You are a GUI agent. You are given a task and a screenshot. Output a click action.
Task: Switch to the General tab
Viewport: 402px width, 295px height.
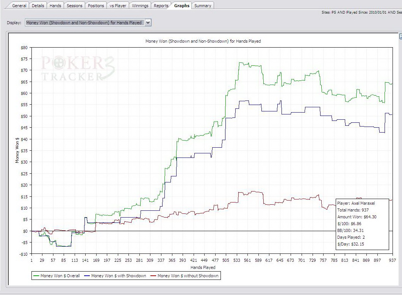19,6
